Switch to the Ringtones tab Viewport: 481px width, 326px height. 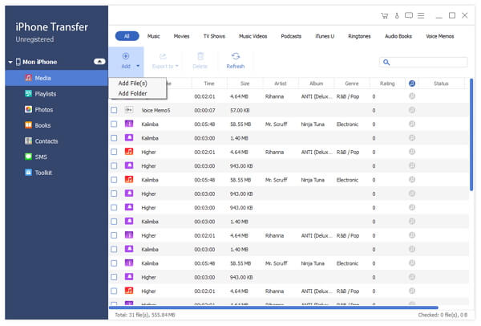(359, 36)
